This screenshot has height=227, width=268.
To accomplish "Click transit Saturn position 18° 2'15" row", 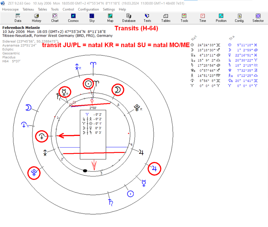I will point(243,65).
